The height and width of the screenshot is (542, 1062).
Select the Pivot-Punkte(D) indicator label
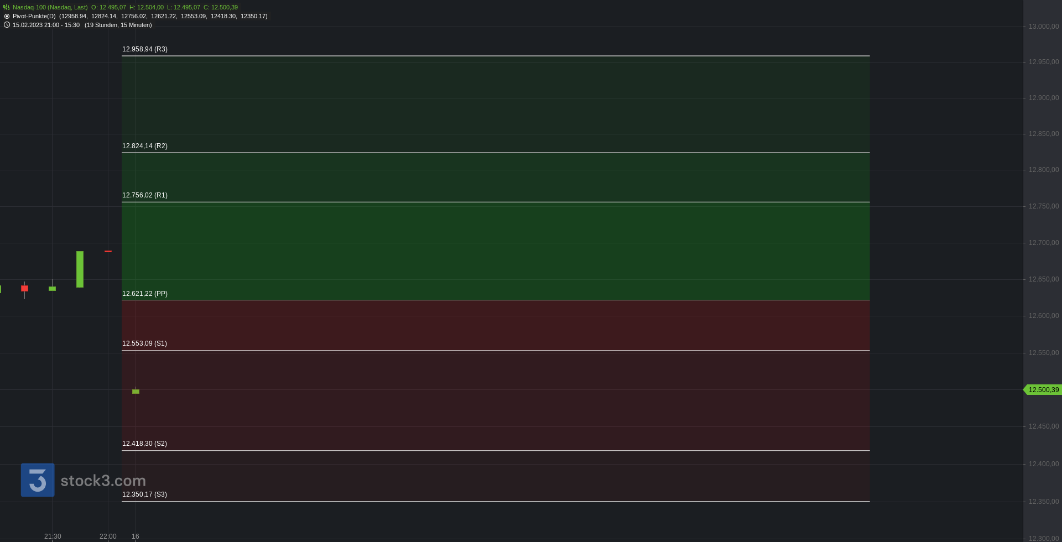point(34,16)
